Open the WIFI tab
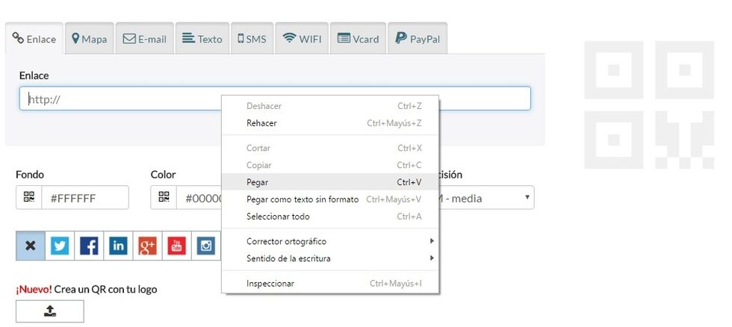The height and width of the screenshot is (327, 732). [302, 39]
